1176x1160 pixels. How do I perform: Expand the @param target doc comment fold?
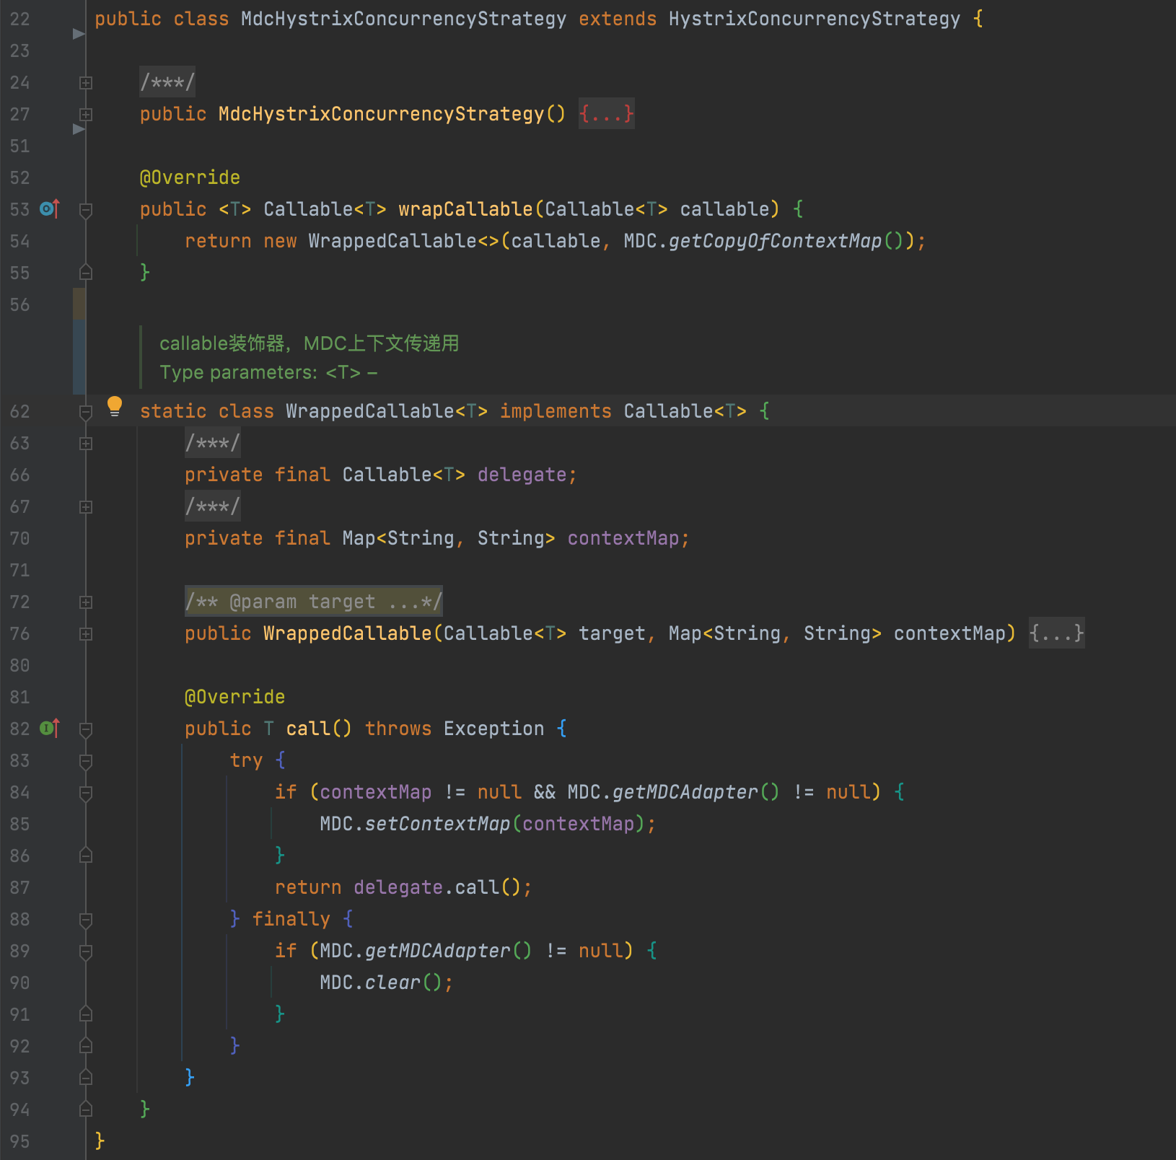coord(86,602)
